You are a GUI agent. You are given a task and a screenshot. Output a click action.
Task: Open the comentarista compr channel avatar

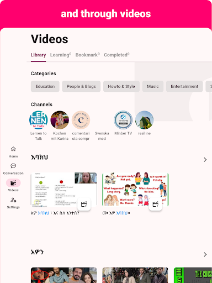click(x=81, y=120)
